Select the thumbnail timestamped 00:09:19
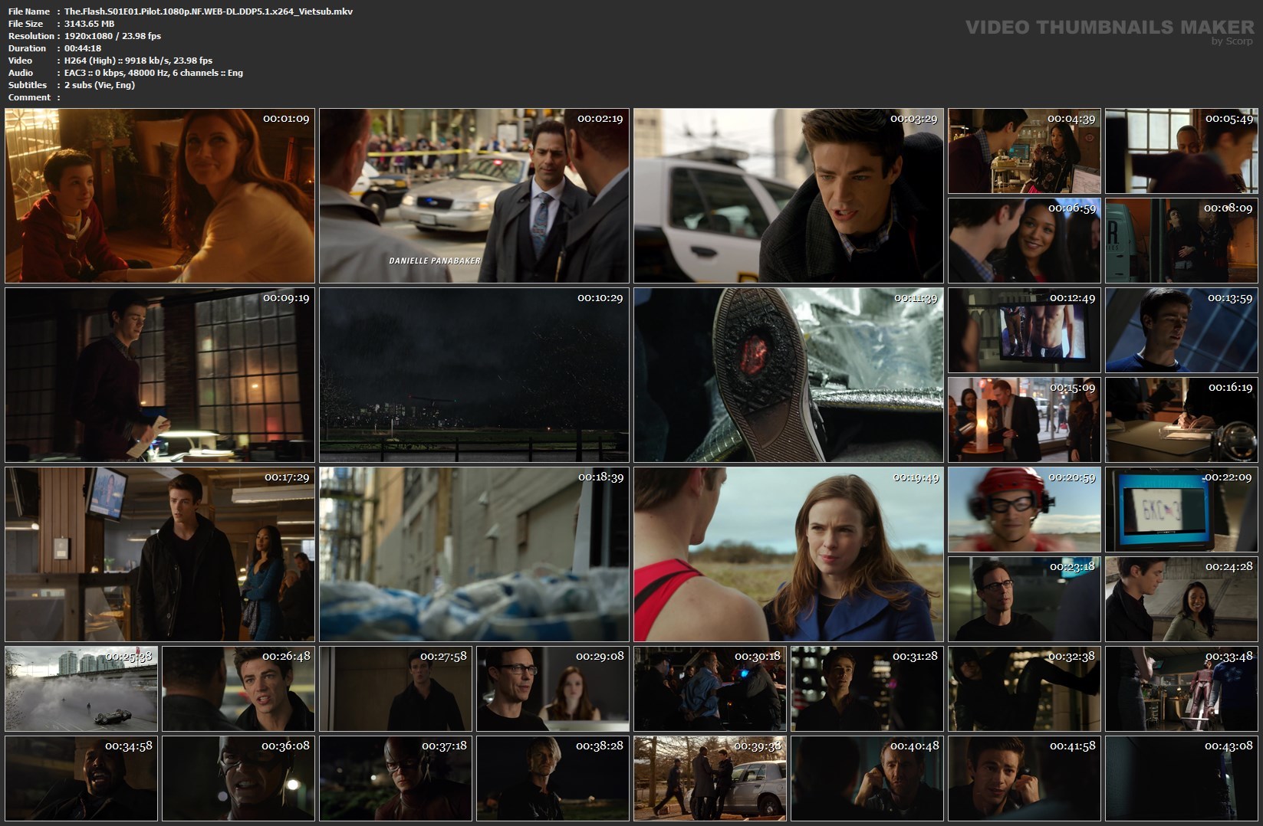 pos(160,375)
